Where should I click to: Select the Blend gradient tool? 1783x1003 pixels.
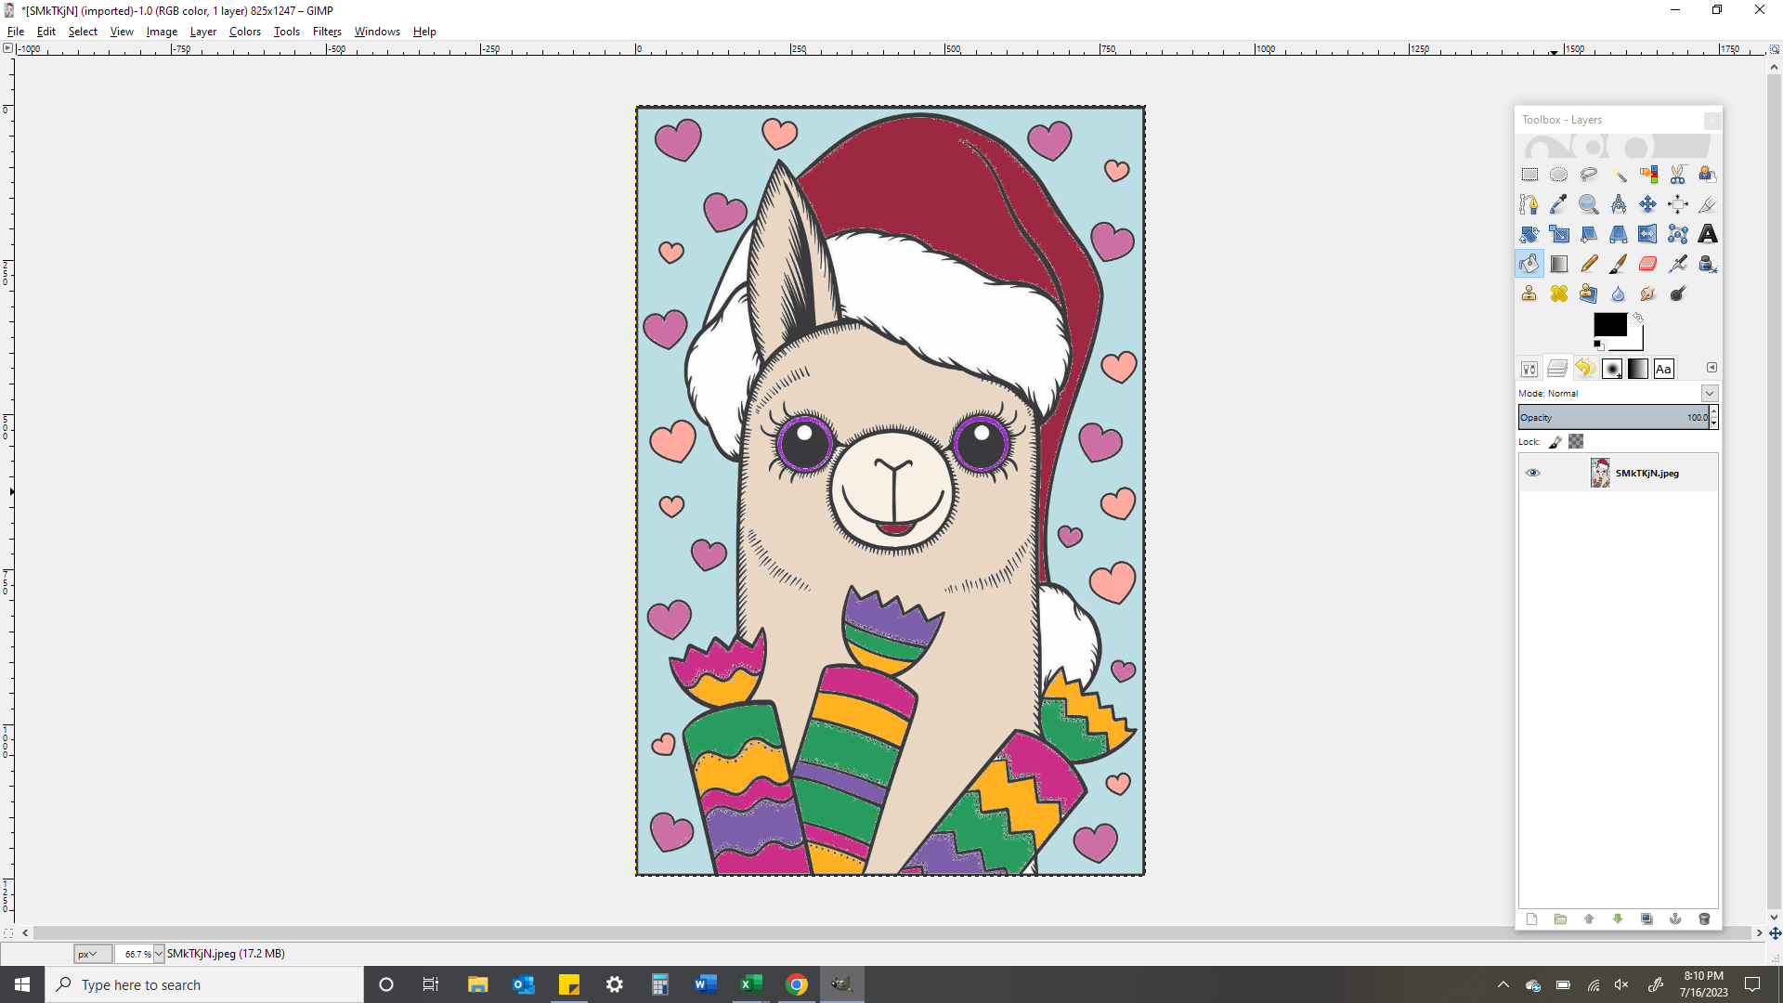pos(1559,264)
